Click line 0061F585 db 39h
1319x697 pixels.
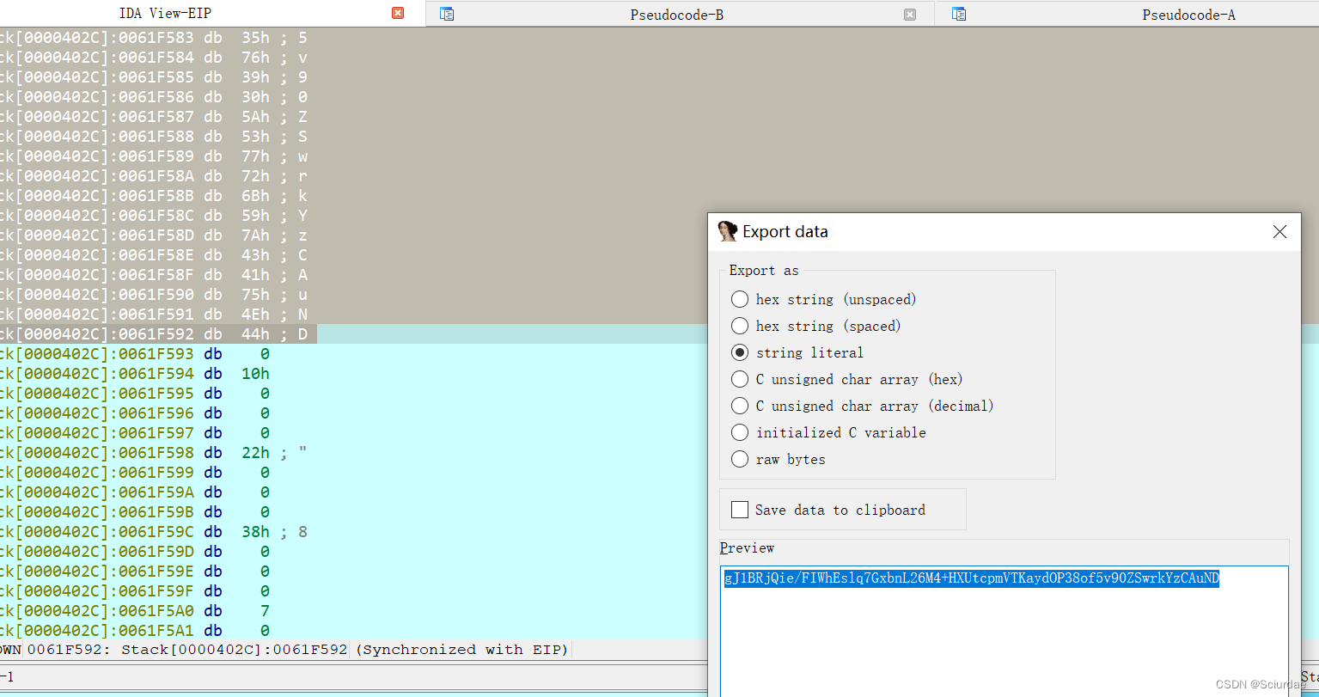(x=154, y=77)
